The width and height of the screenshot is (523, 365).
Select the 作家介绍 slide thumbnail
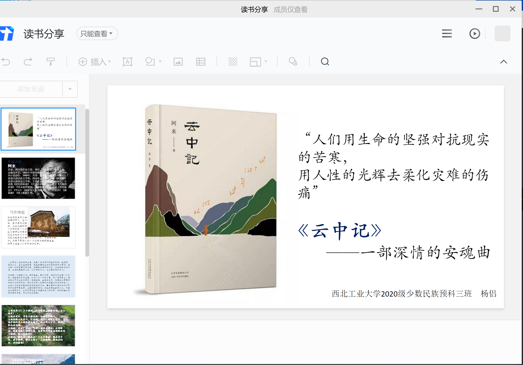(38, 178)
